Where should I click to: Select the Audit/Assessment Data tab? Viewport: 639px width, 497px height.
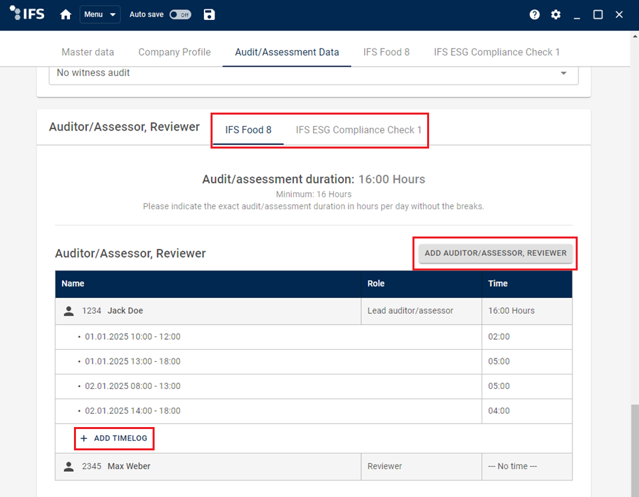pyautogui.click(x=287, y=52)
